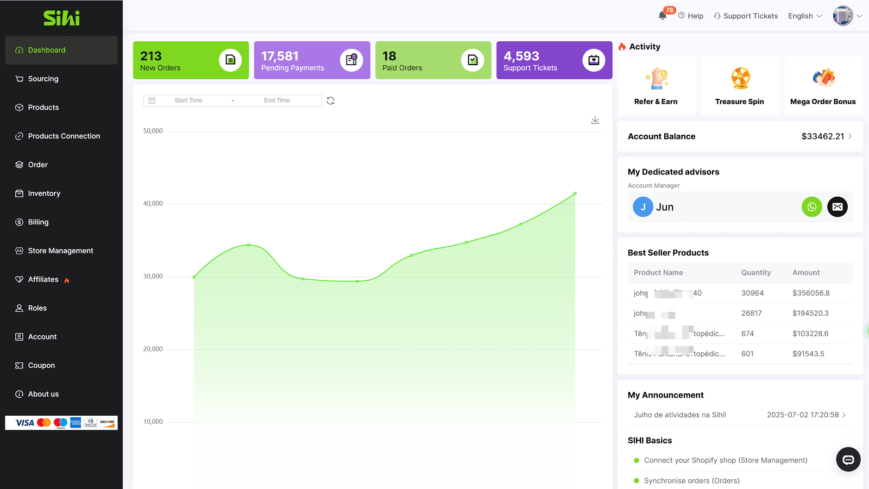Open Support Tickets from the top bar
Viewport: 869px width, 489px height.
click(x=746, y=16)
